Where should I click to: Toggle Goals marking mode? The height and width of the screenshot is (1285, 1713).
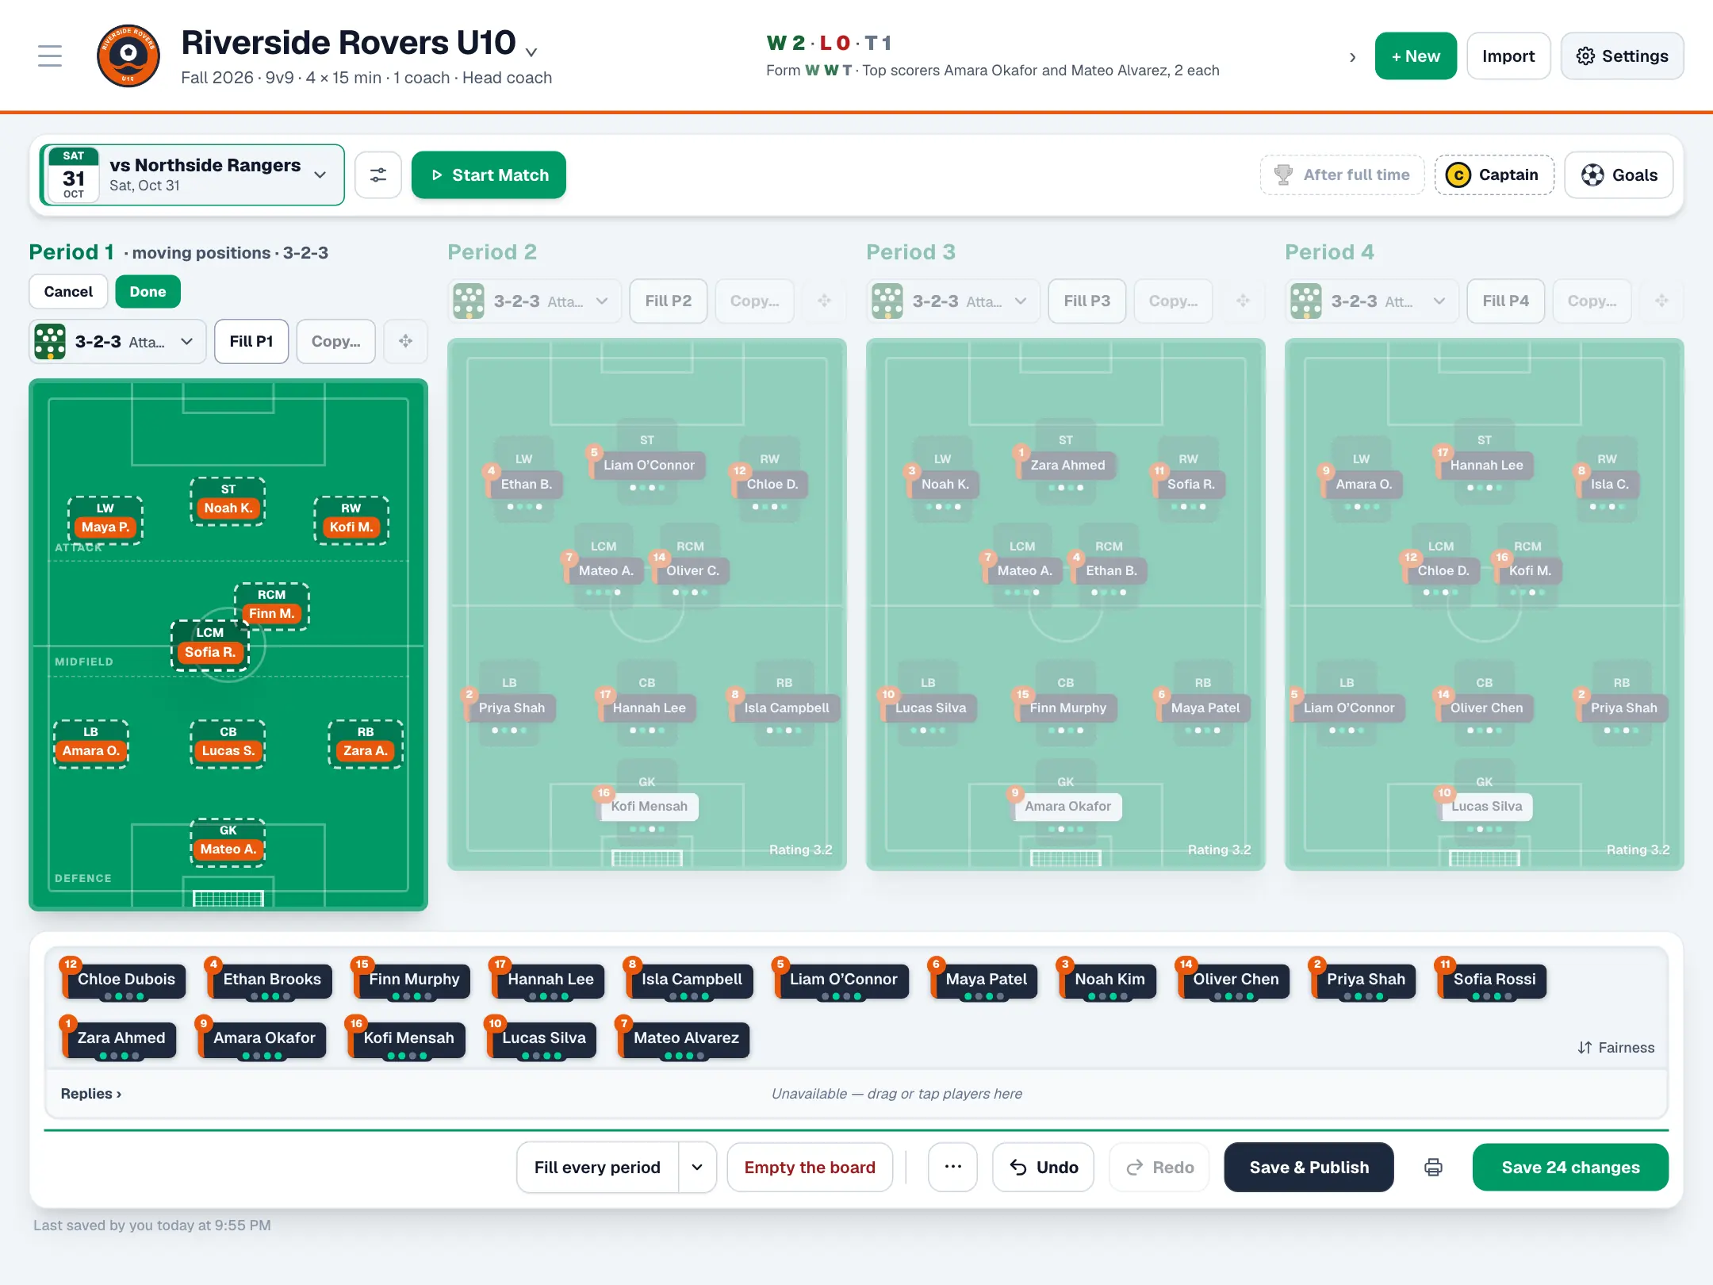(x=1619, y=175)
